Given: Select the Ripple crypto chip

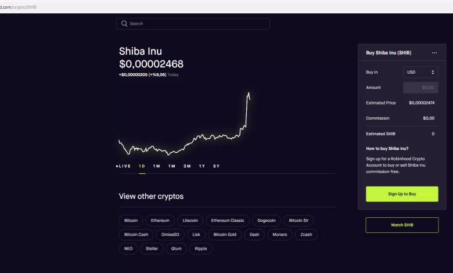Looking at the screenshot, I should coord(201,249).
